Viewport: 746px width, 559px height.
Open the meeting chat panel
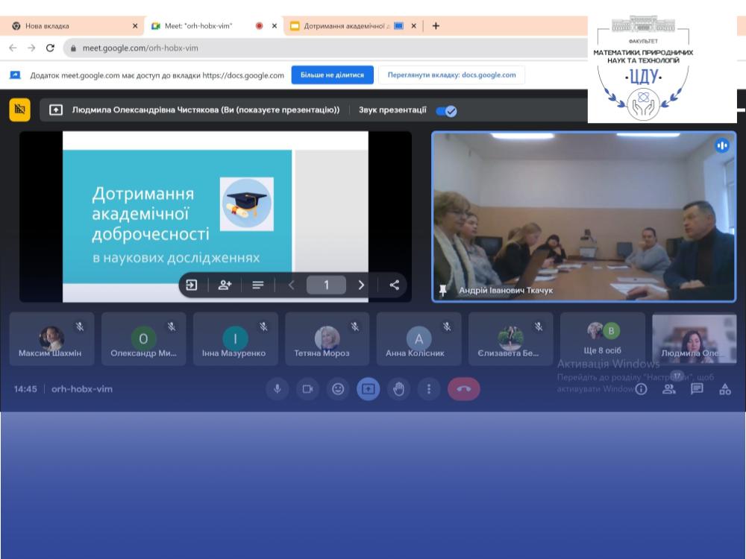(x=697, y=388)
